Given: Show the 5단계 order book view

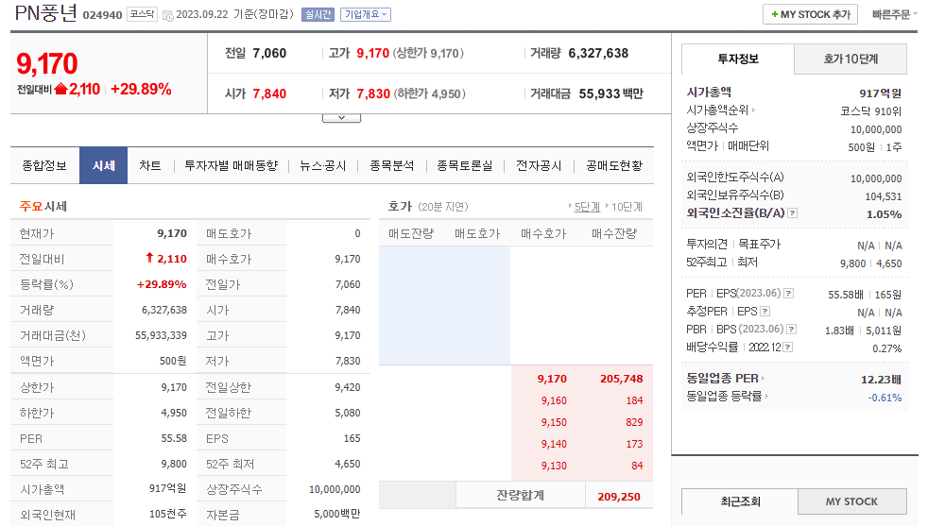Looking at the screenshot, I should click(x=587, y=207).
